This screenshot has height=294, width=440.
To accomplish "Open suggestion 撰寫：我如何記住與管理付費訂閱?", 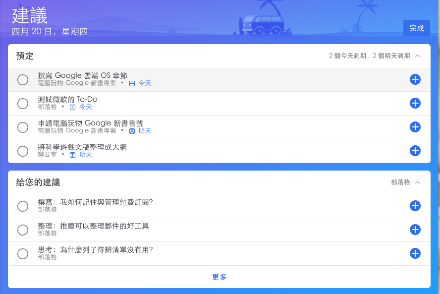I will 95,202.
